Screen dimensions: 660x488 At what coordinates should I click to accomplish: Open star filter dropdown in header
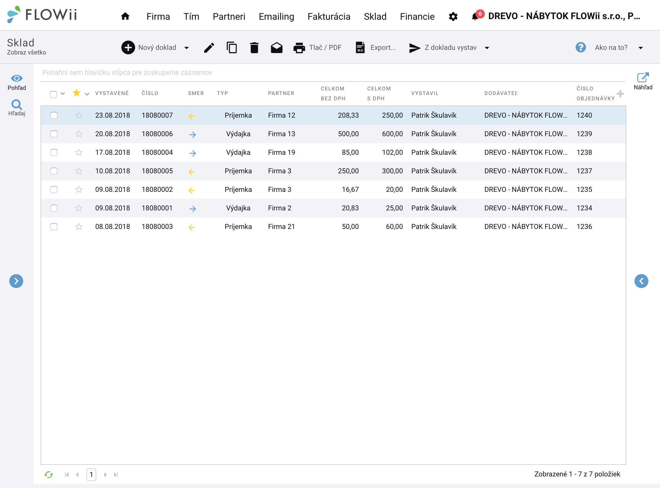[x=87, y=94]
